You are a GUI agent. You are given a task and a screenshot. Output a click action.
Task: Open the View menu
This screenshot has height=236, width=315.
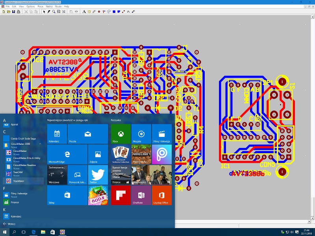(x=21, y=6)
